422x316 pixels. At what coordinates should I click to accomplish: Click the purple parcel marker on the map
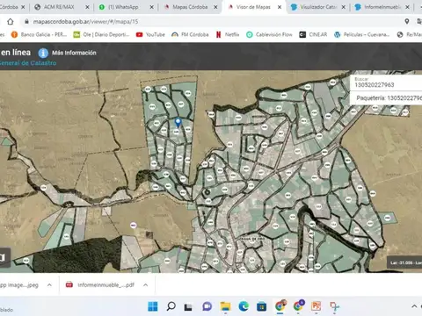[x=134, y=226]
